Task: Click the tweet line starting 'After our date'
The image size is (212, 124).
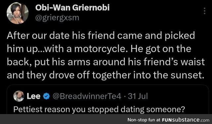Action: pyautogui.click(x=101, y=36)
